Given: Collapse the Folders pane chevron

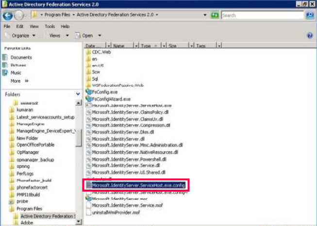Looking at the screenshot, I should point(78,94).
